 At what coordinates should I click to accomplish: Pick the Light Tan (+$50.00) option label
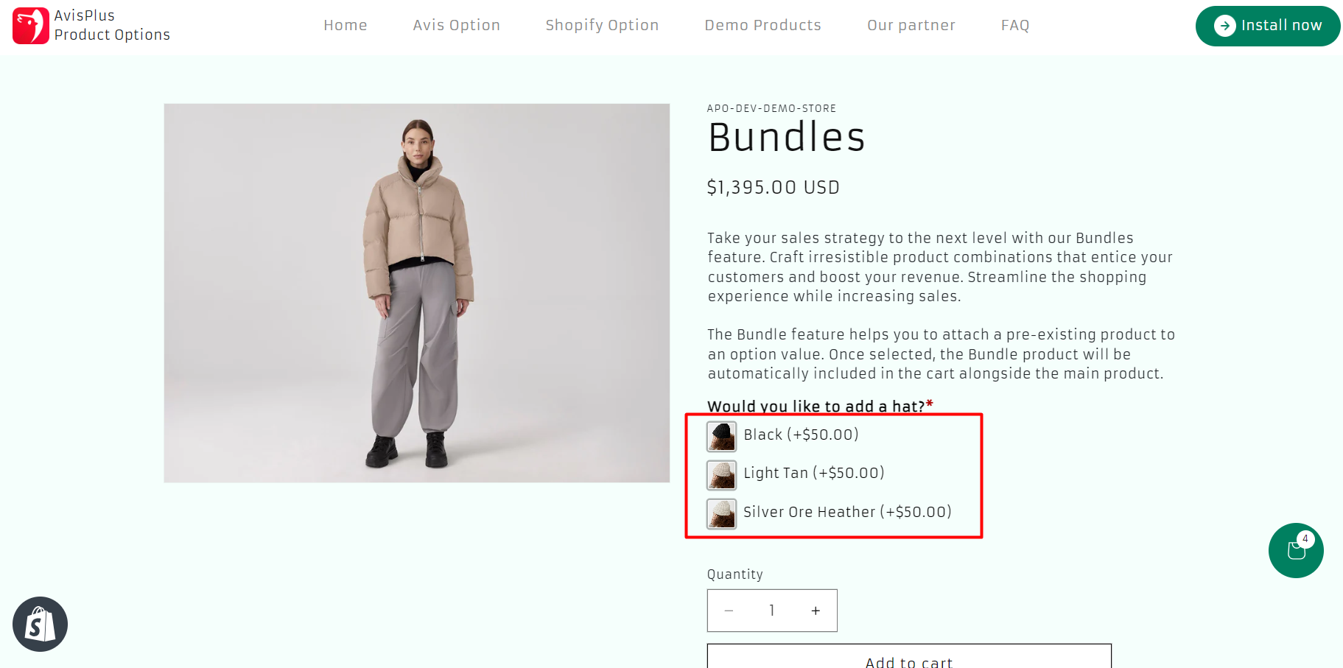813,473
